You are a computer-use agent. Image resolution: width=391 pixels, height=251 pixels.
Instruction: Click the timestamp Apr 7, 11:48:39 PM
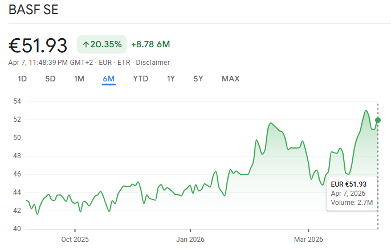click(x=38, y=63)
